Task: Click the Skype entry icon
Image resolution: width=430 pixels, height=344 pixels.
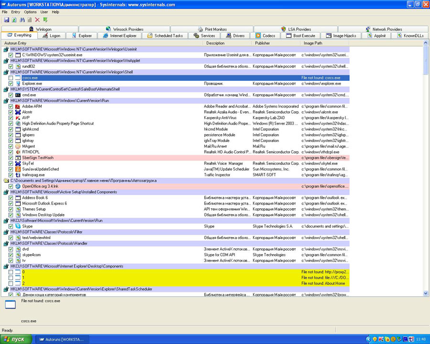Action: (18, 226)
